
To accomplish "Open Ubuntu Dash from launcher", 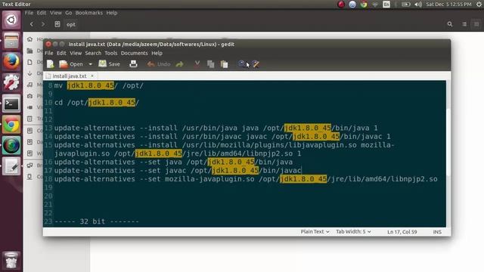I will [x=11, y=20].
